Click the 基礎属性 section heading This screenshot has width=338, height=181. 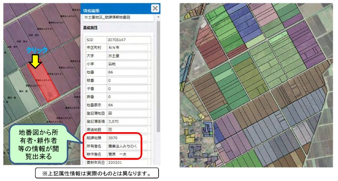90,28
